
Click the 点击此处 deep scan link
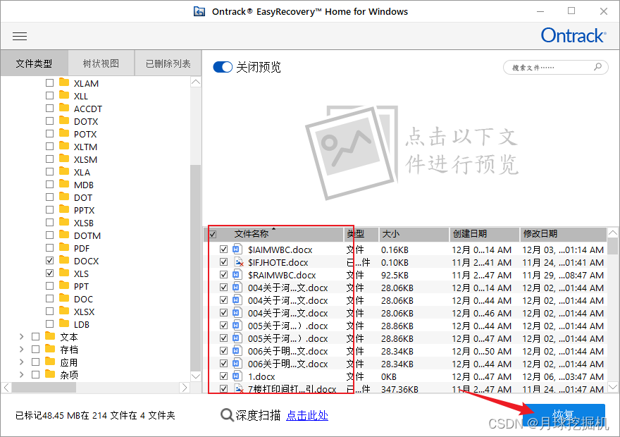(307, 415)
